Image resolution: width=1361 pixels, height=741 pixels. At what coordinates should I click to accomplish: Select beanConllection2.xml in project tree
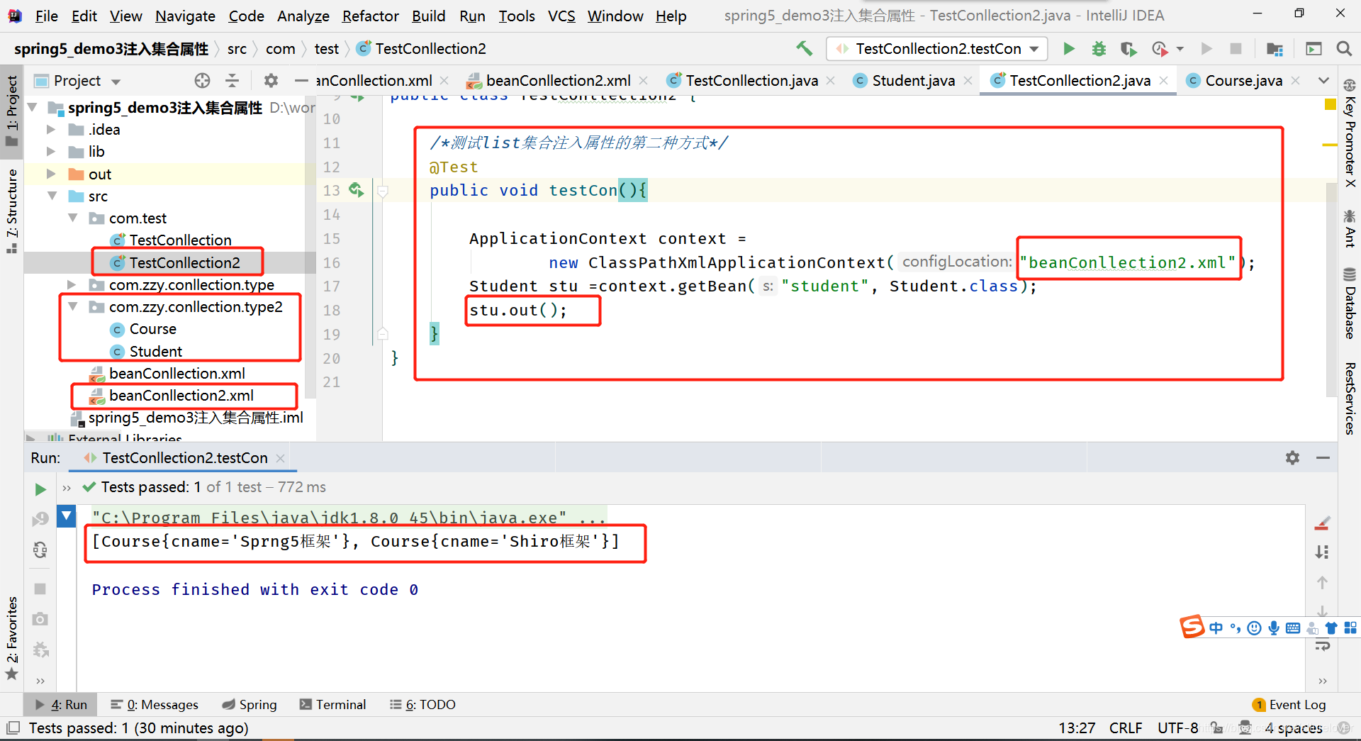[x=181, y=395]
